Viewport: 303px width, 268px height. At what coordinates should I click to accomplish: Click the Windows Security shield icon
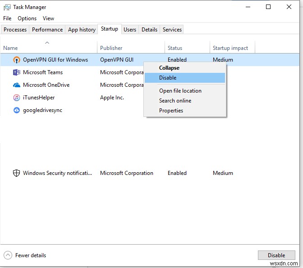point(16,173)
